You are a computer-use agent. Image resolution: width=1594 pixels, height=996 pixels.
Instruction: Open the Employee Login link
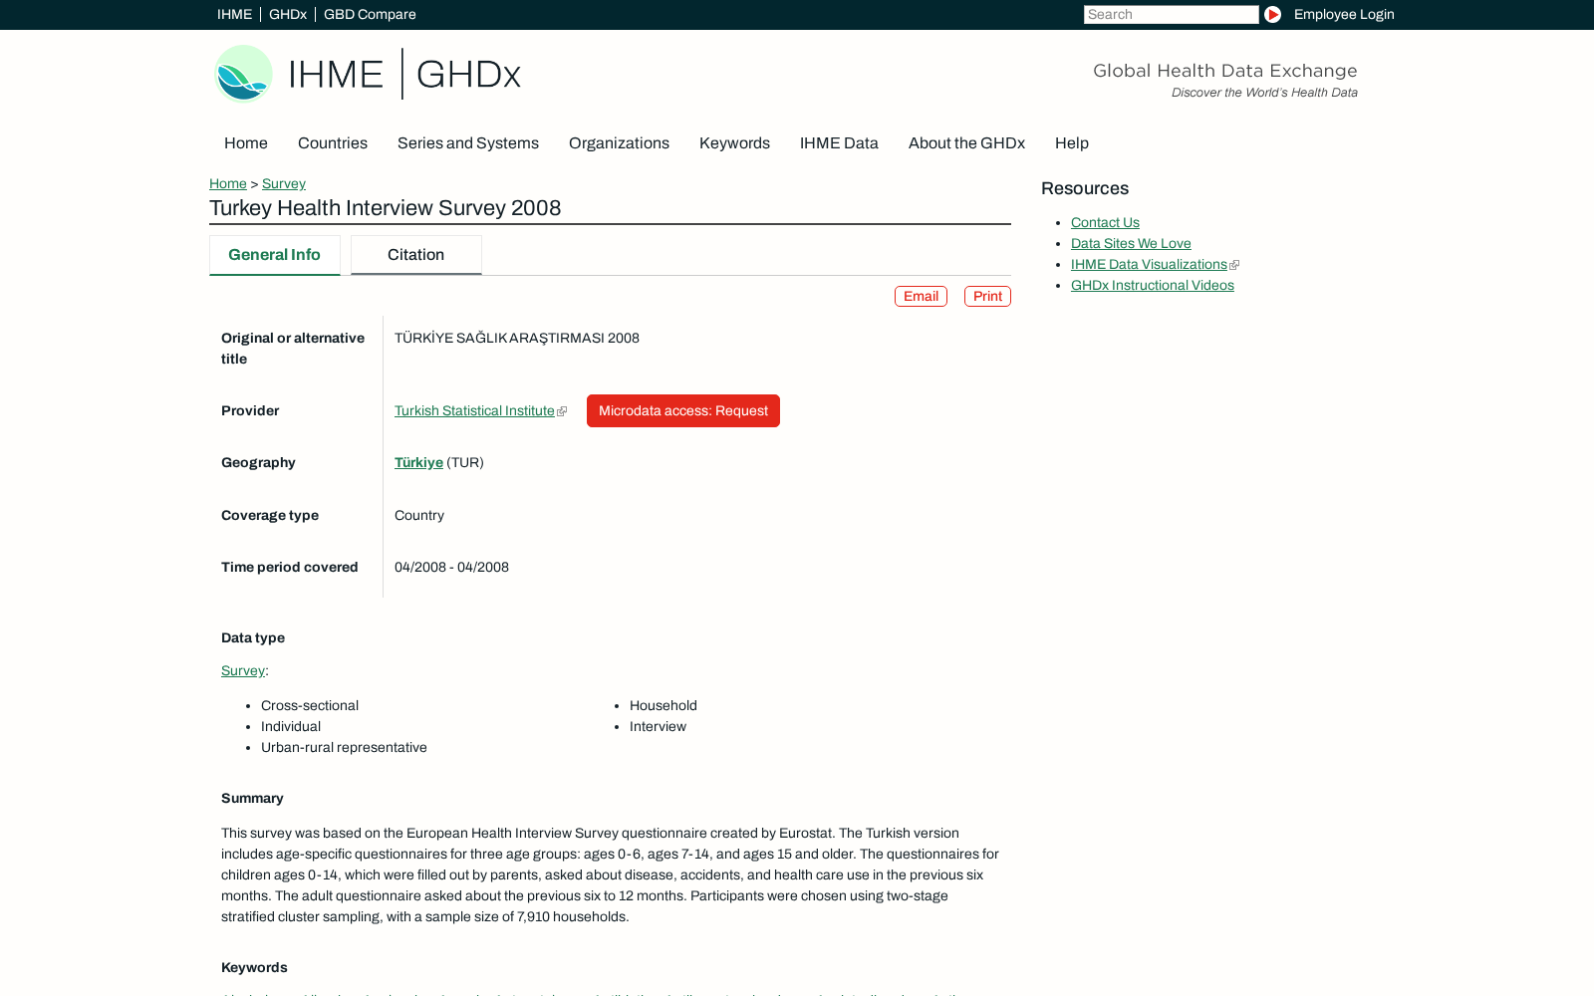1344,15
